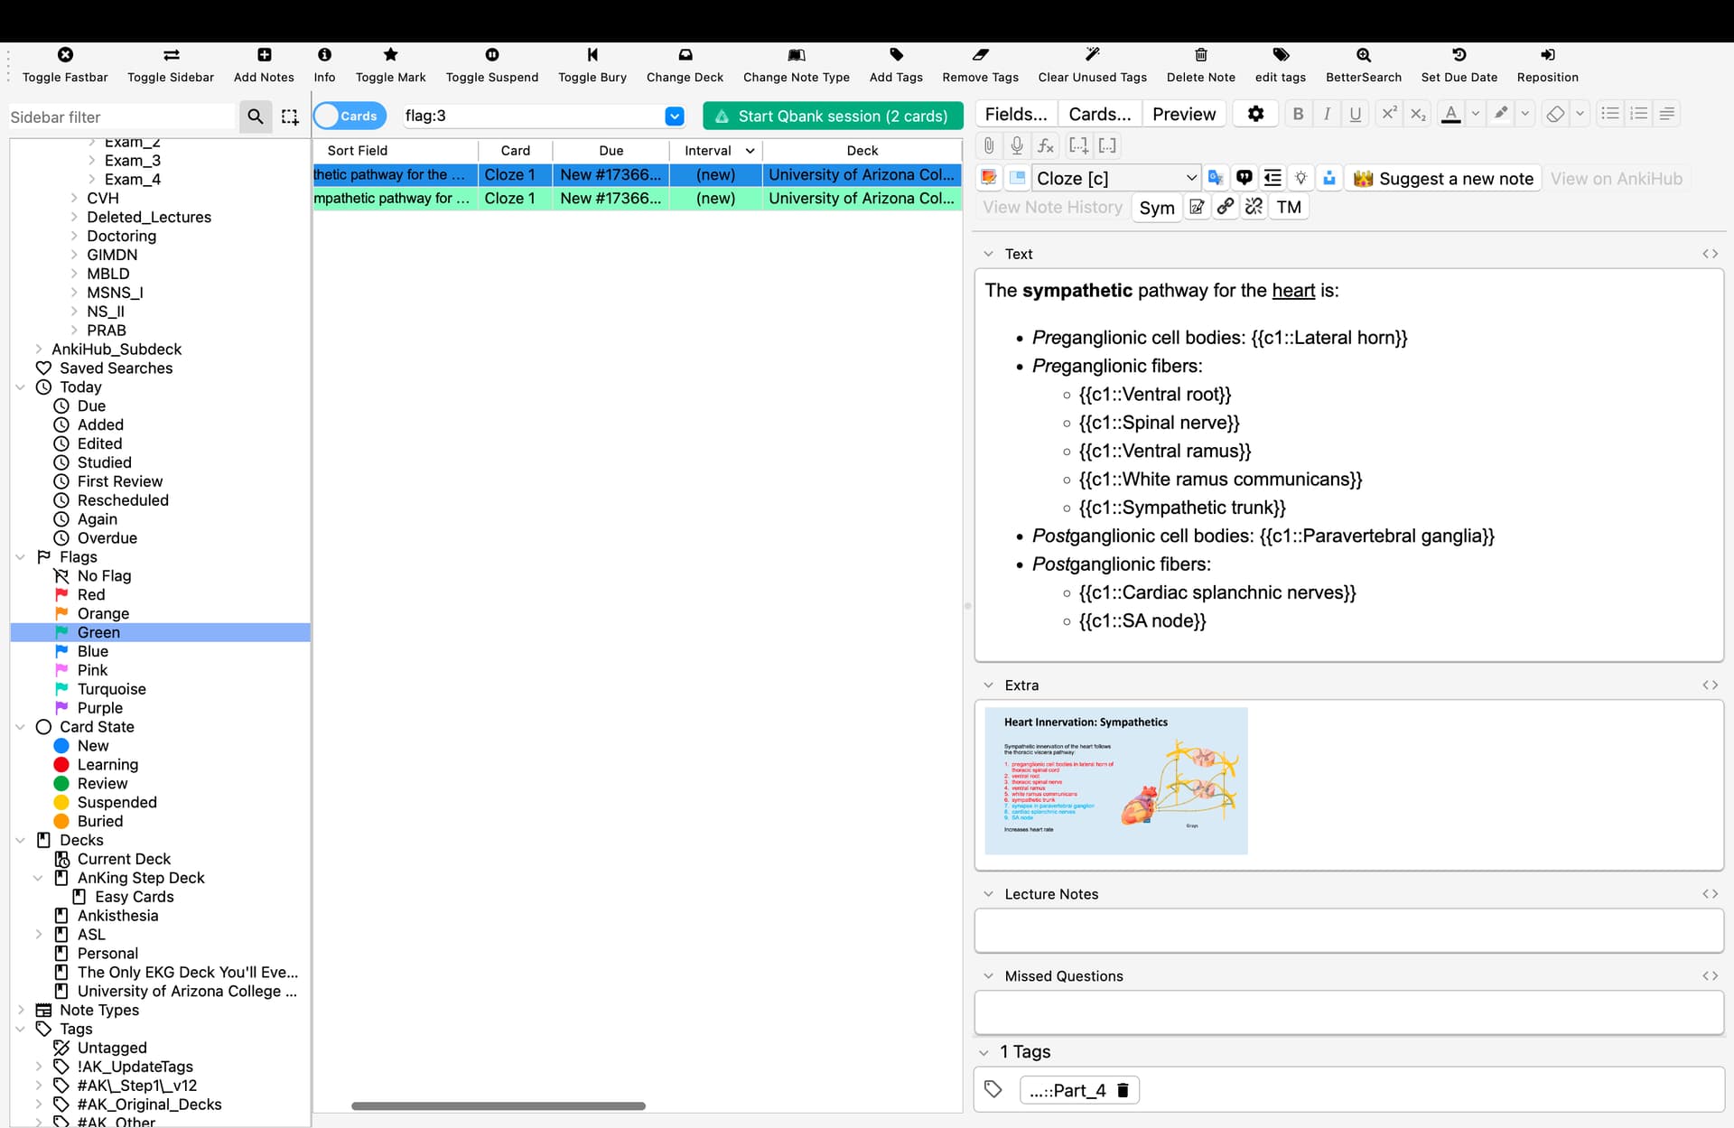
Task: Click the attach file paperclip icon
Action: click(x=989, y=145)
